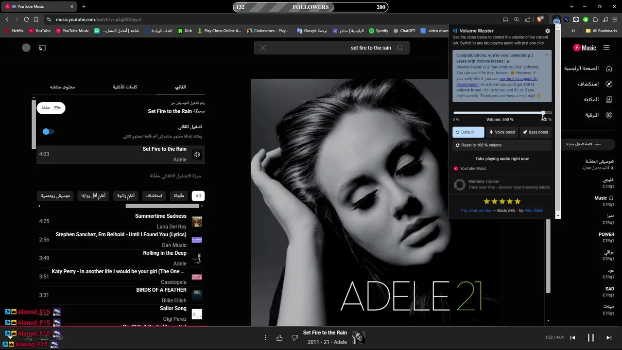Click the zoom magnifier icon in address bar
The width and height of the screenshot is (622, 350).
coord(517,19)
